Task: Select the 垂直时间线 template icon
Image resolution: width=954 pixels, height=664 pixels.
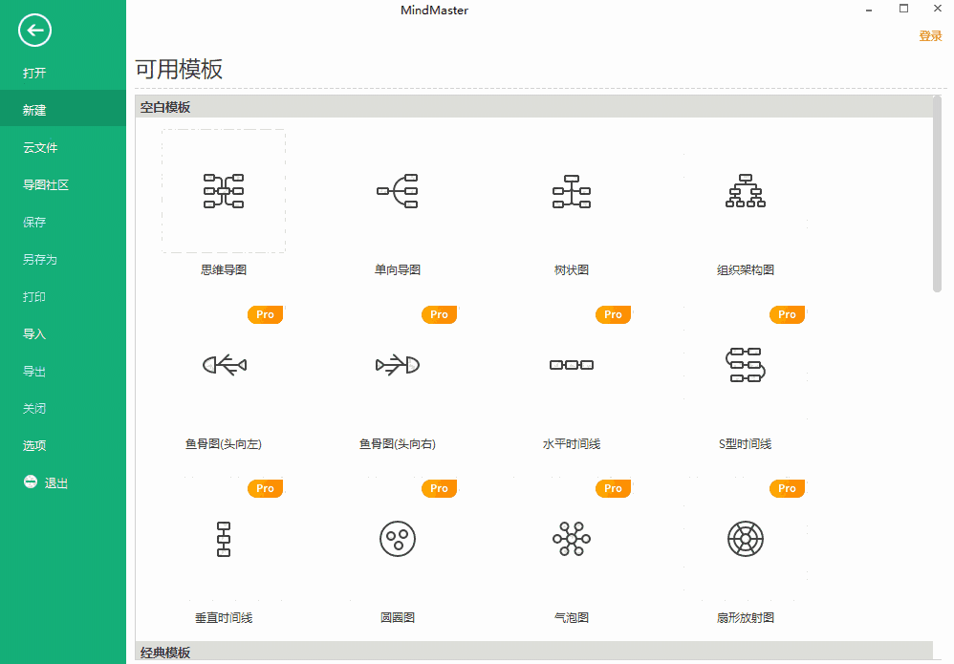Action: (224, 539)
